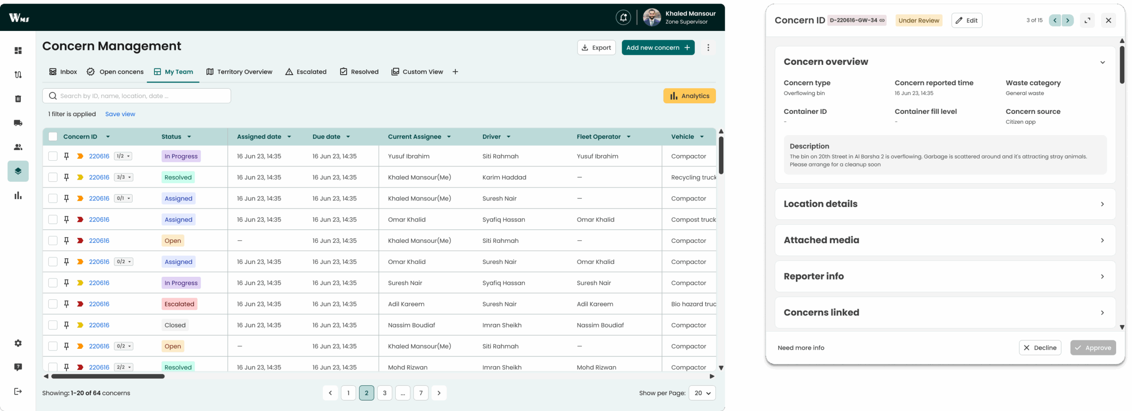
Task: Expand the Location details section
Action: [x=945, y=204]
